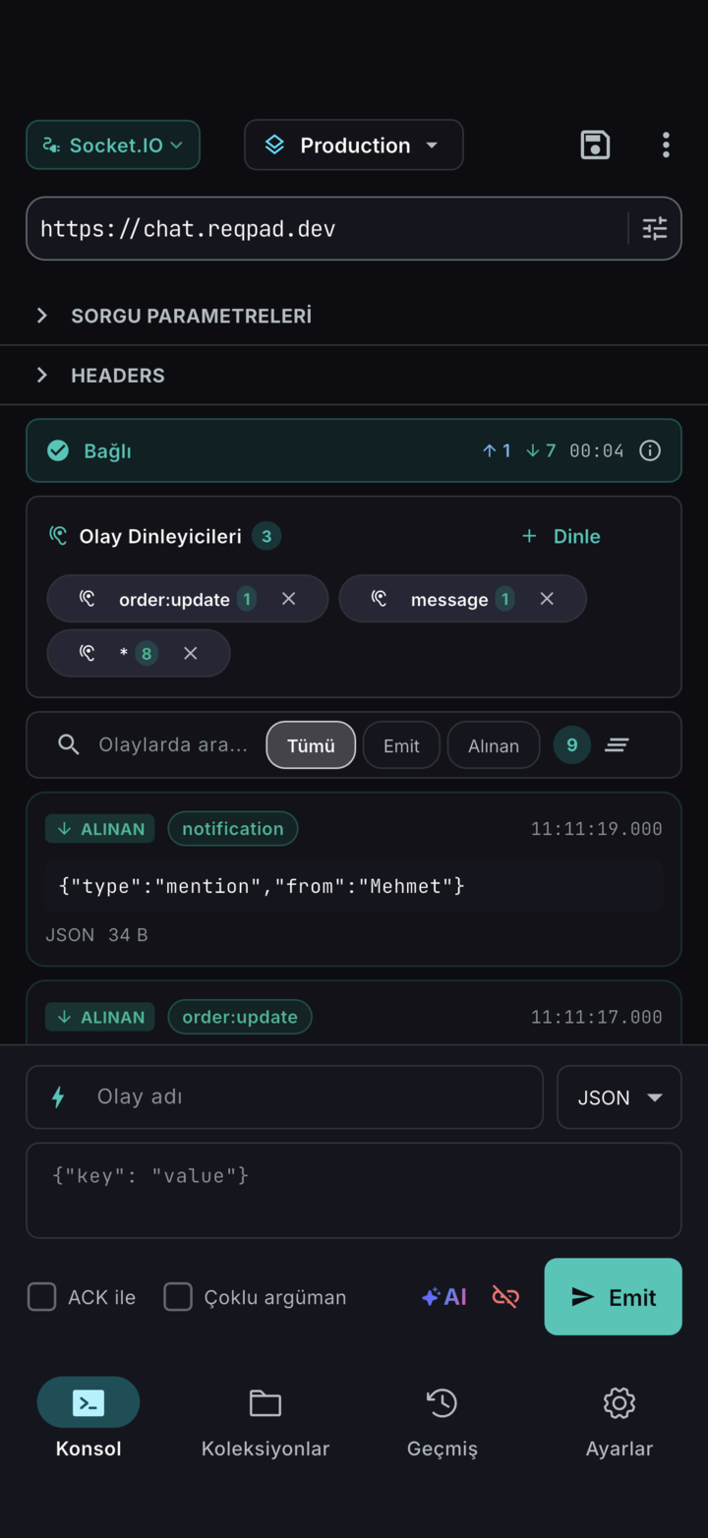Select the Tümü filter tab
This screenshot has height=1538, width=708.
pyautogui.click(x=311, y=745)
